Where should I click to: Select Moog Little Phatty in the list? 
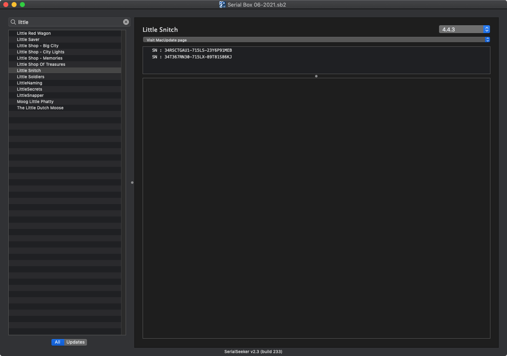[x=35, y=101]
